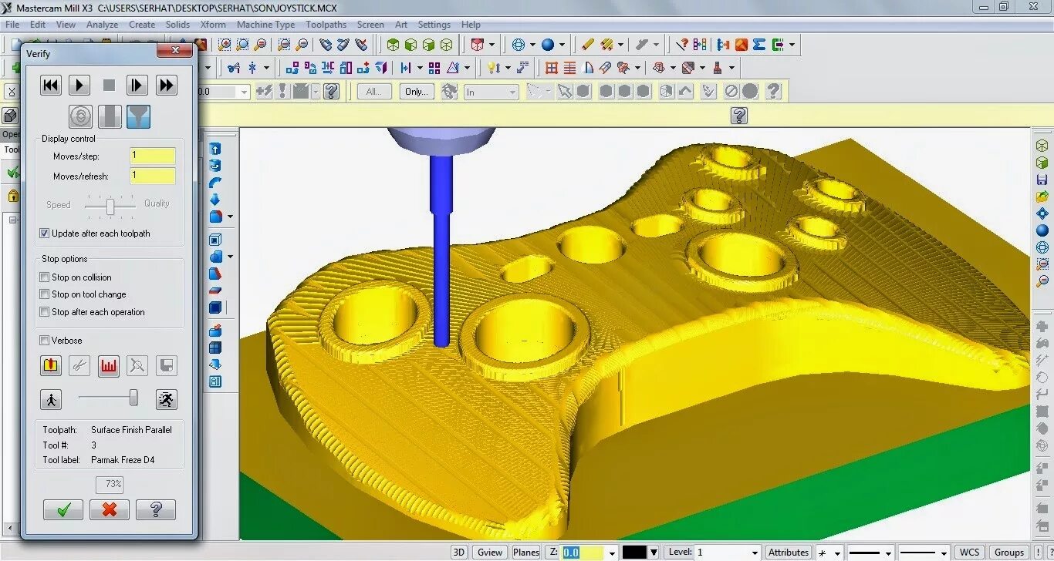Click the green wireframe cube icon at right toolbar top
1054x561 pixels.
[1042, 146]
